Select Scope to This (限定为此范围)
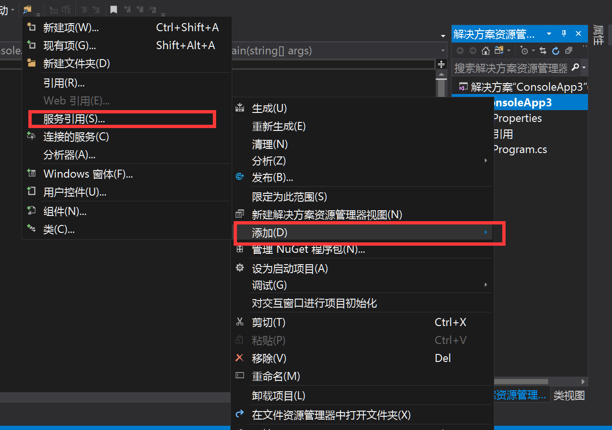Viewport: 612px width, 430px height. coord(362,197)
